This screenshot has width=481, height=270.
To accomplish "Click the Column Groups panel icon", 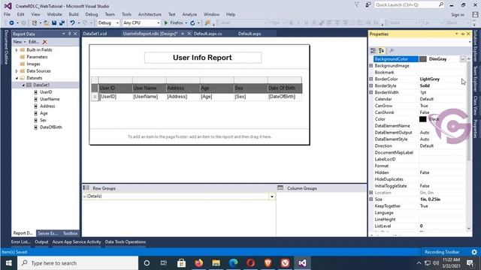I will click(280, 188).
